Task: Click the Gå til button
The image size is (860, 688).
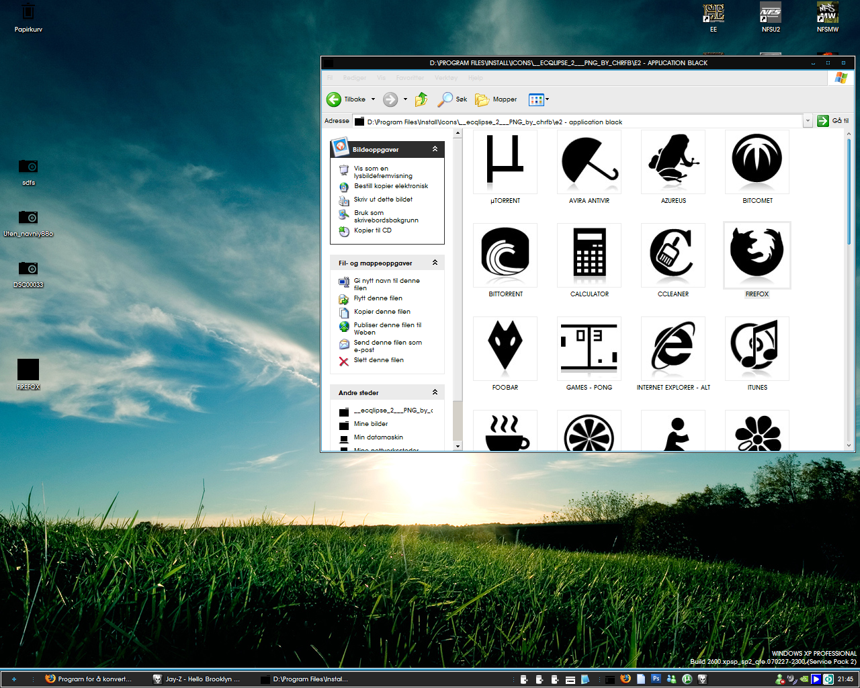Action: (833, 121)
